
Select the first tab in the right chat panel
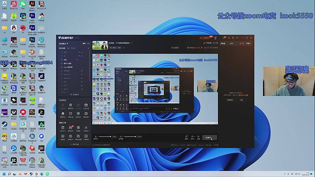click(223, 43)
